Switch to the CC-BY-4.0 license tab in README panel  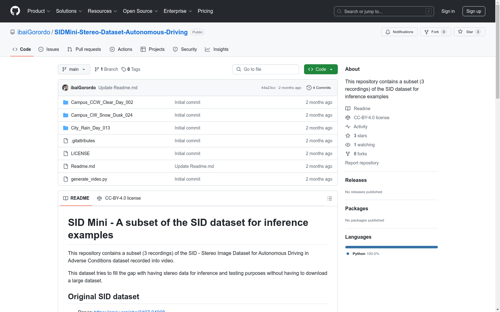[x=119, y=198]
